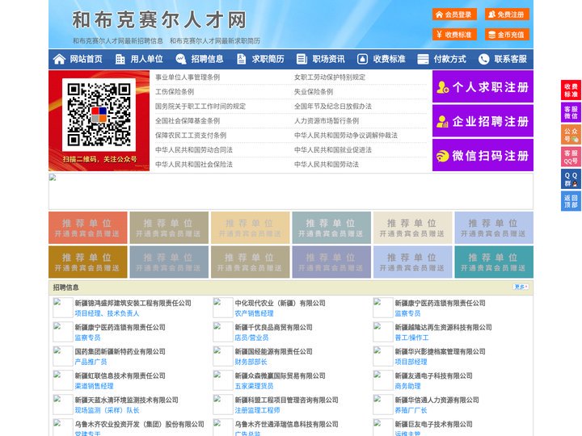Image resolution: width=582 pixels, height=436 pixels.
Task: Click the home icon beside 网站首页
Action: tap(59, 59)
